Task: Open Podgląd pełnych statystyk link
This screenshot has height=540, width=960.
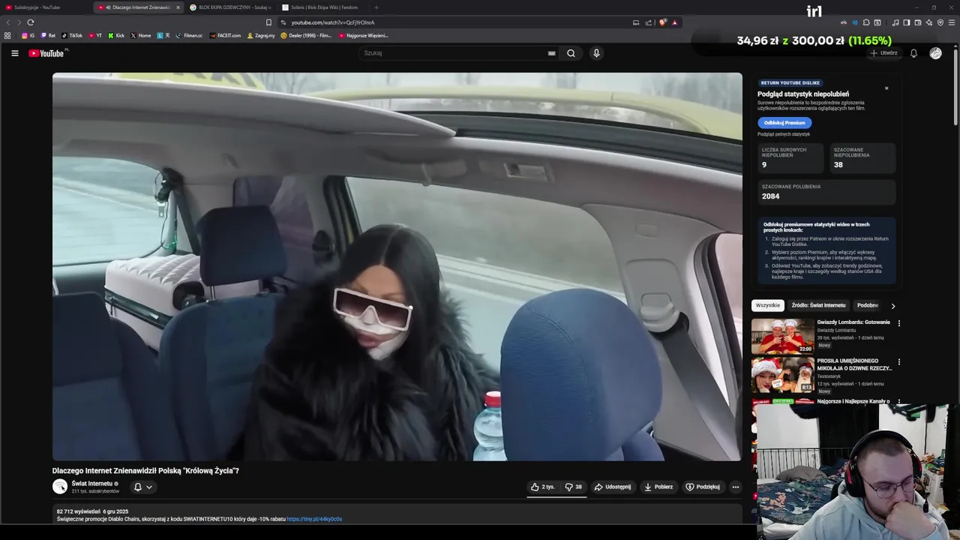Action: pyautogui.click(x=784, y=134)
